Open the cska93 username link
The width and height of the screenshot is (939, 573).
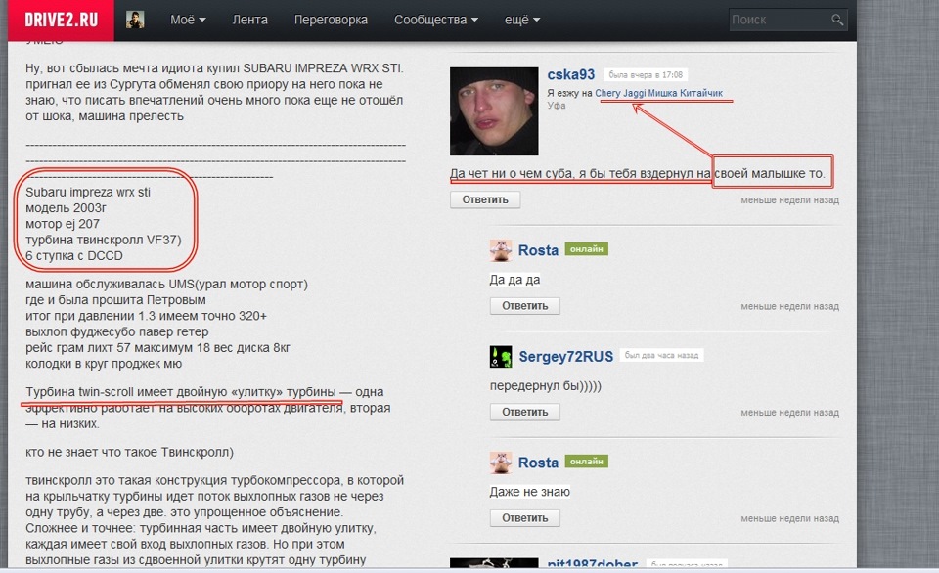coord(570,75)
